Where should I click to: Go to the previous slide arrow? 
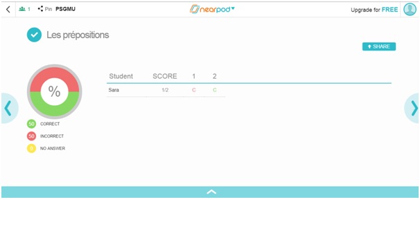(8, 108)
